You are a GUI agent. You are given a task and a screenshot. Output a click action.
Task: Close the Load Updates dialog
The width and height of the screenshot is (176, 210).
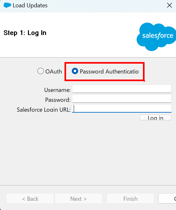click(x=169, y=5)
